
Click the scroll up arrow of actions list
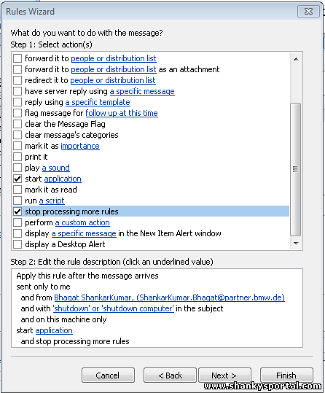coord(296,59)
